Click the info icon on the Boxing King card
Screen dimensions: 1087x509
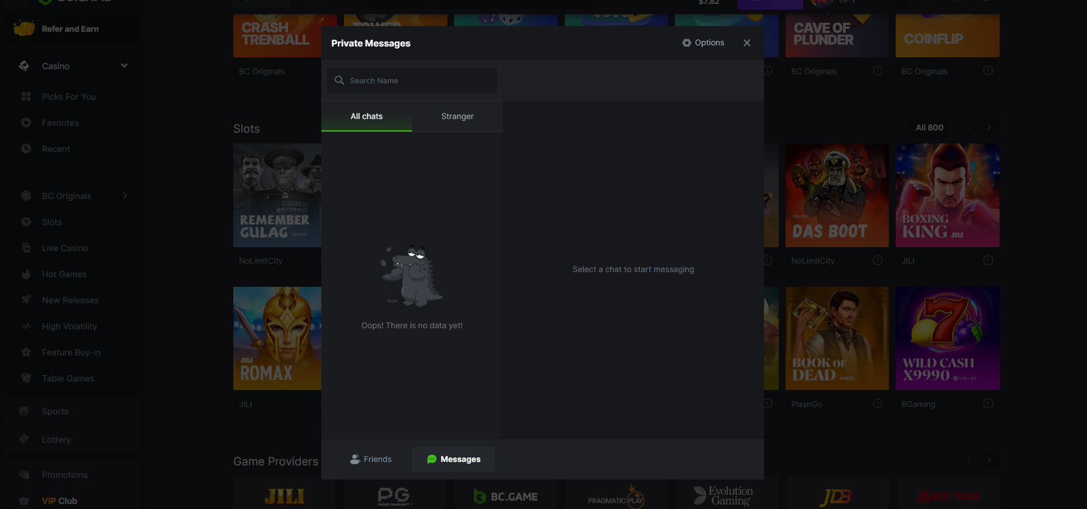[988, 260]
